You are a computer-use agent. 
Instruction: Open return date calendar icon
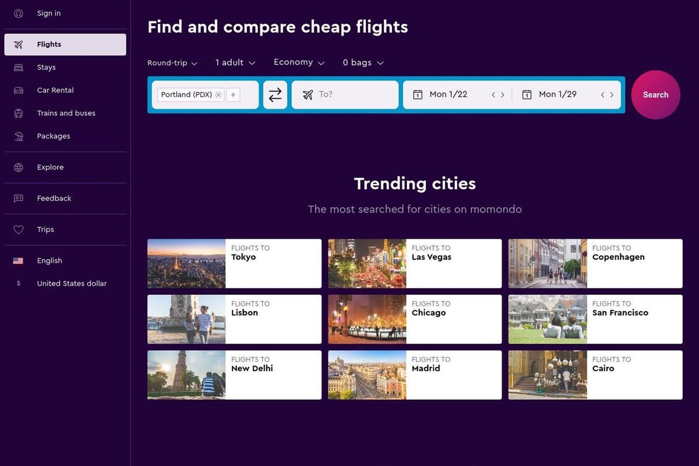tap(527, 95)
